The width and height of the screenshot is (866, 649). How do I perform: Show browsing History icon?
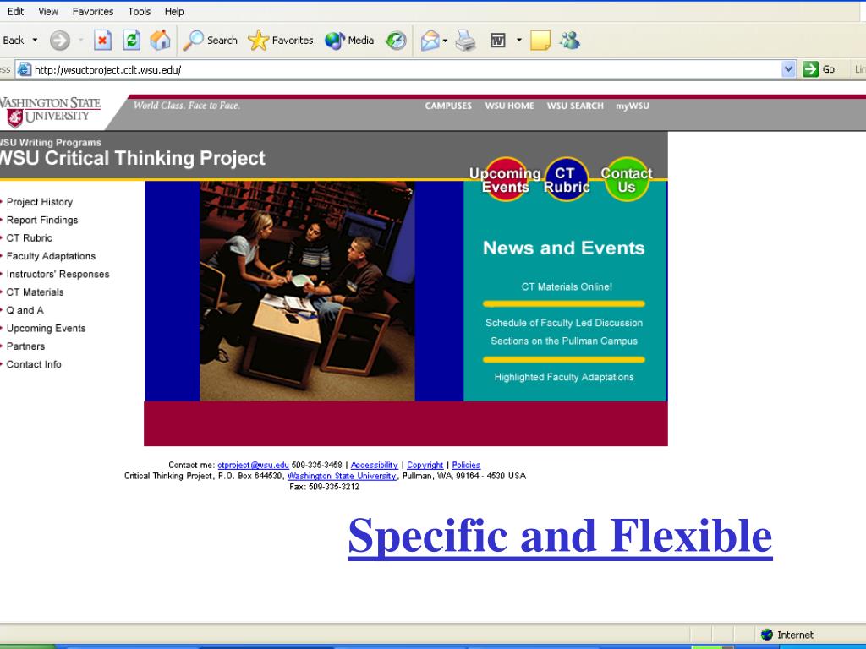point(396,41)
